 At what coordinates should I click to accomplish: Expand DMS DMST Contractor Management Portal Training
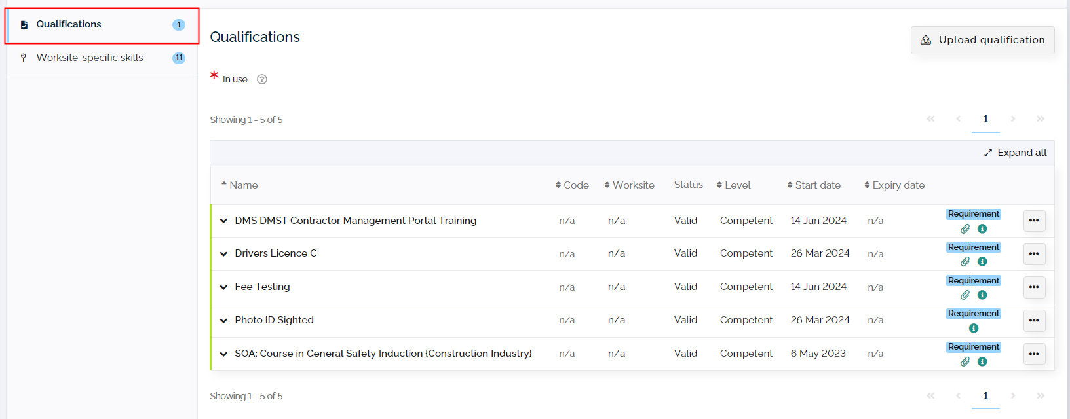pos(223,221)
